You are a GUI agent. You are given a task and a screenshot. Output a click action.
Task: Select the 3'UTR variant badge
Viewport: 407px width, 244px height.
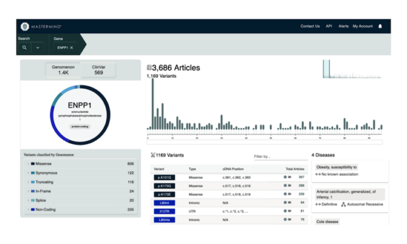click(x=164, y=212)
